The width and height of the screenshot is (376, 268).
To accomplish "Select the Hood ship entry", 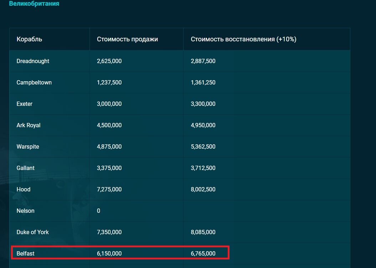I will pos(24,189).
